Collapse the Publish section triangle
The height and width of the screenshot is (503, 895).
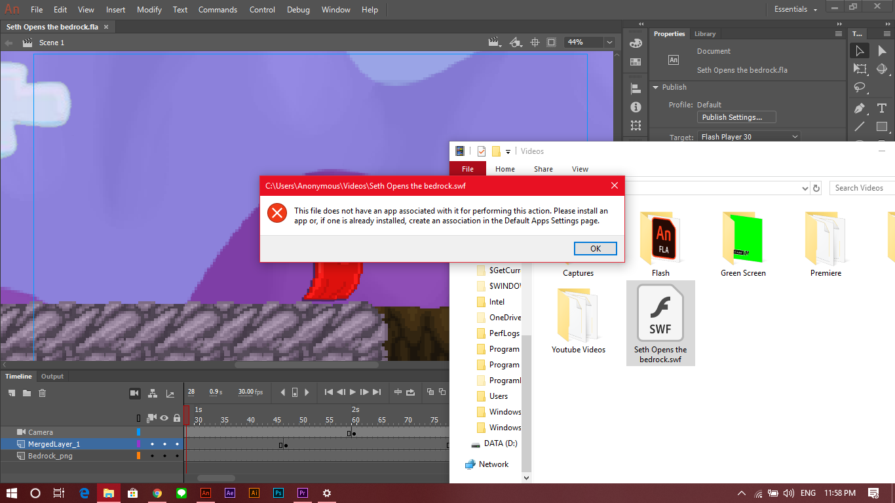(656, 87)
